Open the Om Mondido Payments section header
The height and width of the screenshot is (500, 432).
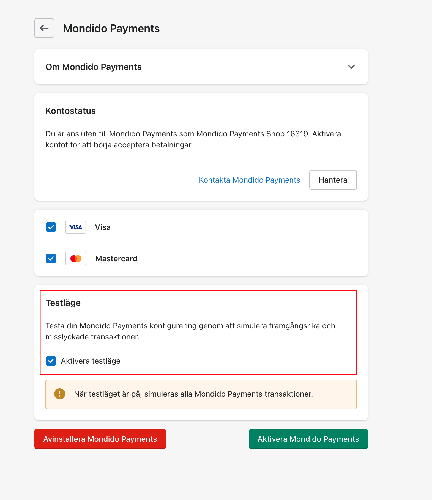[201, 67]
